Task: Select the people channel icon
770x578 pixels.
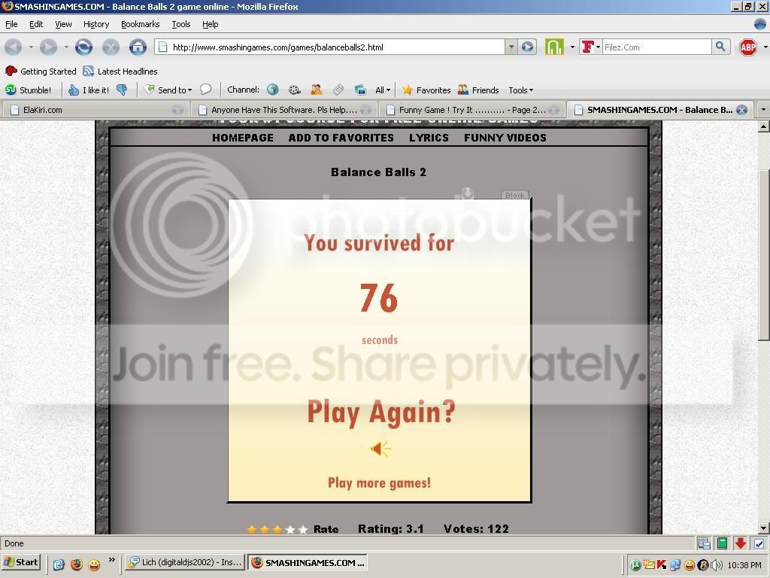Action: [317, 90]
